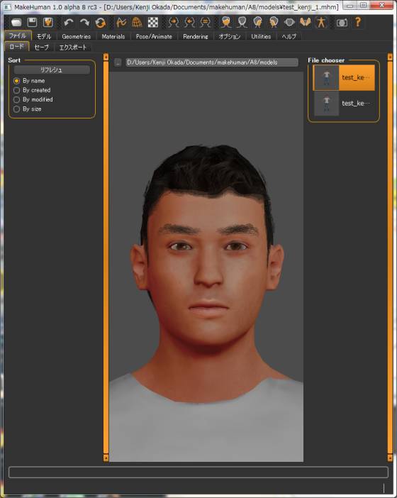This screenshot has width=397, height=498.
Task: Toggle the checkerboard background icon
Action: click(x=153, y=22)
